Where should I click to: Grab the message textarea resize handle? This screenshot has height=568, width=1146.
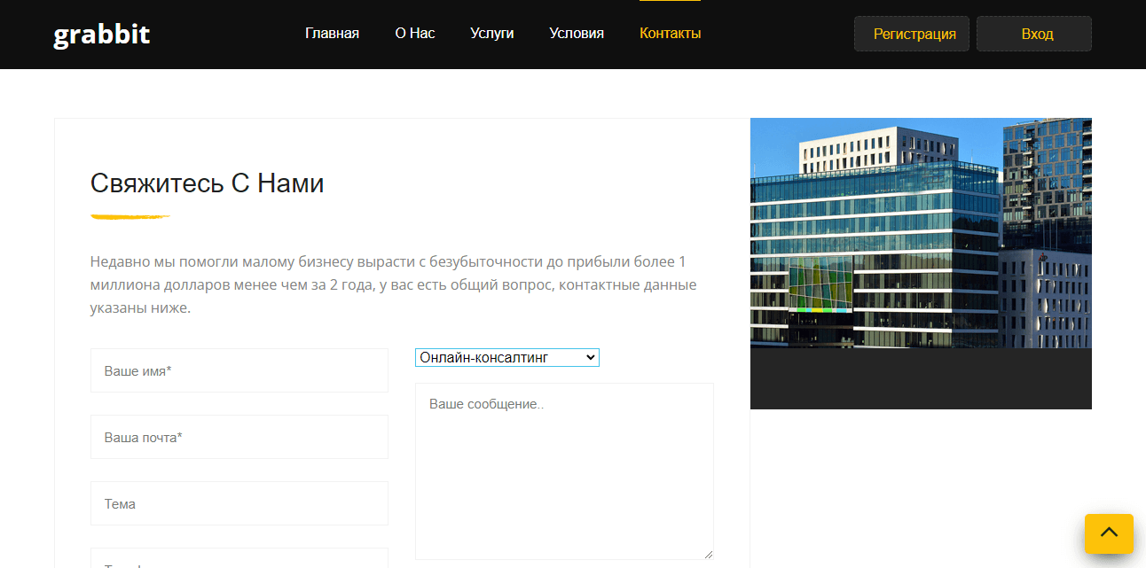[708, 554]
